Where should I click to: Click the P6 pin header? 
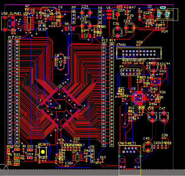tap(100, 17)
